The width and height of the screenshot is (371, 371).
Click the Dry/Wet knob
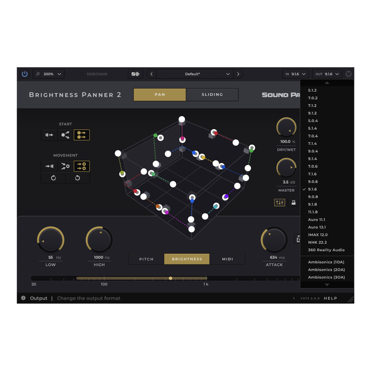(286, 127)
